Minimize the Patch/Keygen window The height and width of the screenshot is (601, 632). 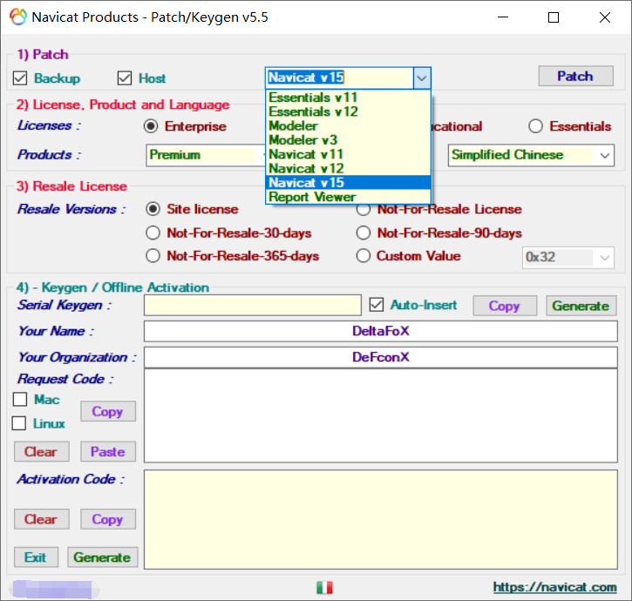pyautogui.click(x=503, y=17)
